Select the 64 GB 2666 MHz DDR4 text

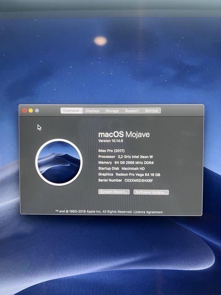[134, 163]
